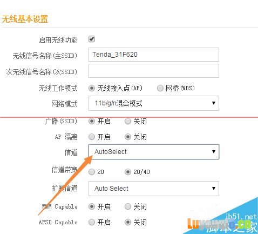
Task: Choose 20 channel bandwidth
Action: (x=92, y=172)
